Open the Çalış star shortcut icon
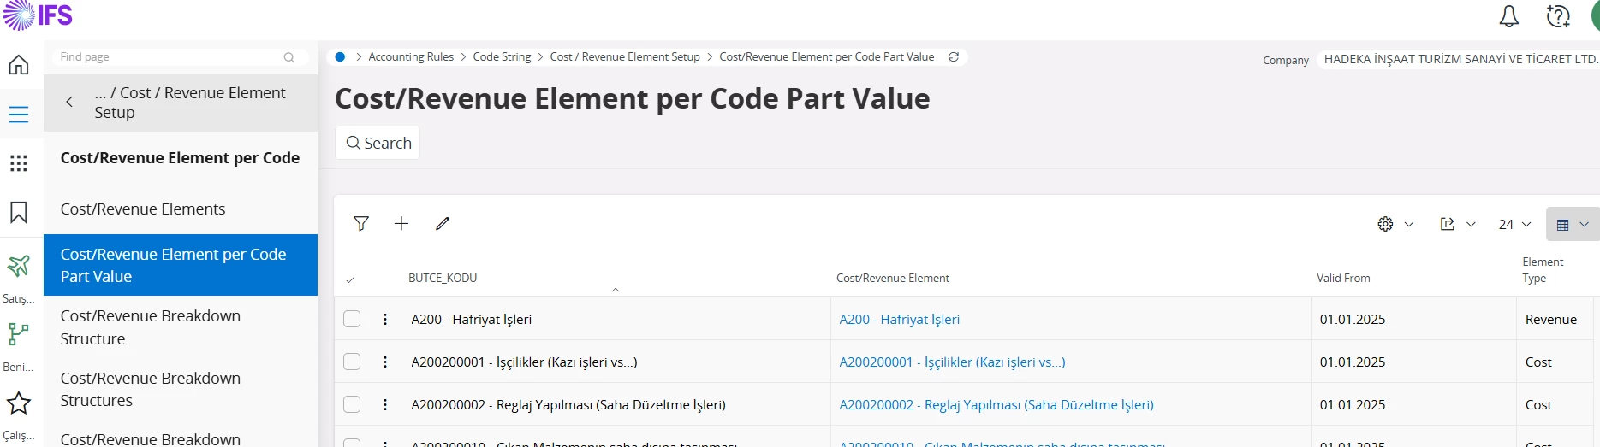The height and width of the screenshot is (447, 1600). click(19, 403)
